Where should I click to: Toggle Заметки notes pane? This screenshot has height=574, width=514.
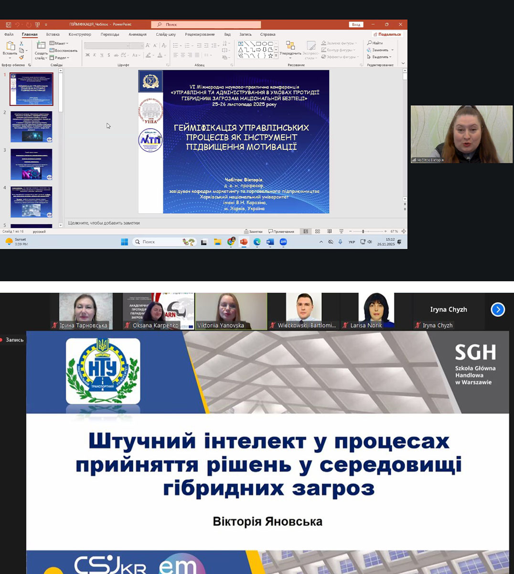click(253, 232)
